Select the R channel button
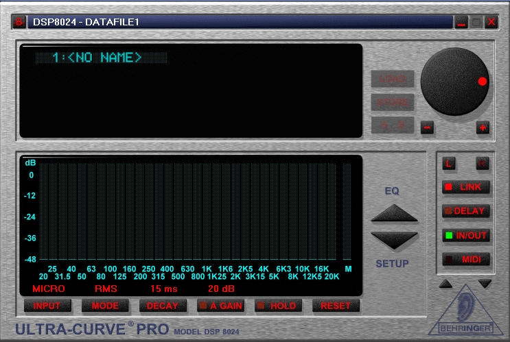Screen dimensions: 510x342 pyautogui.click(x=483, y=163)
